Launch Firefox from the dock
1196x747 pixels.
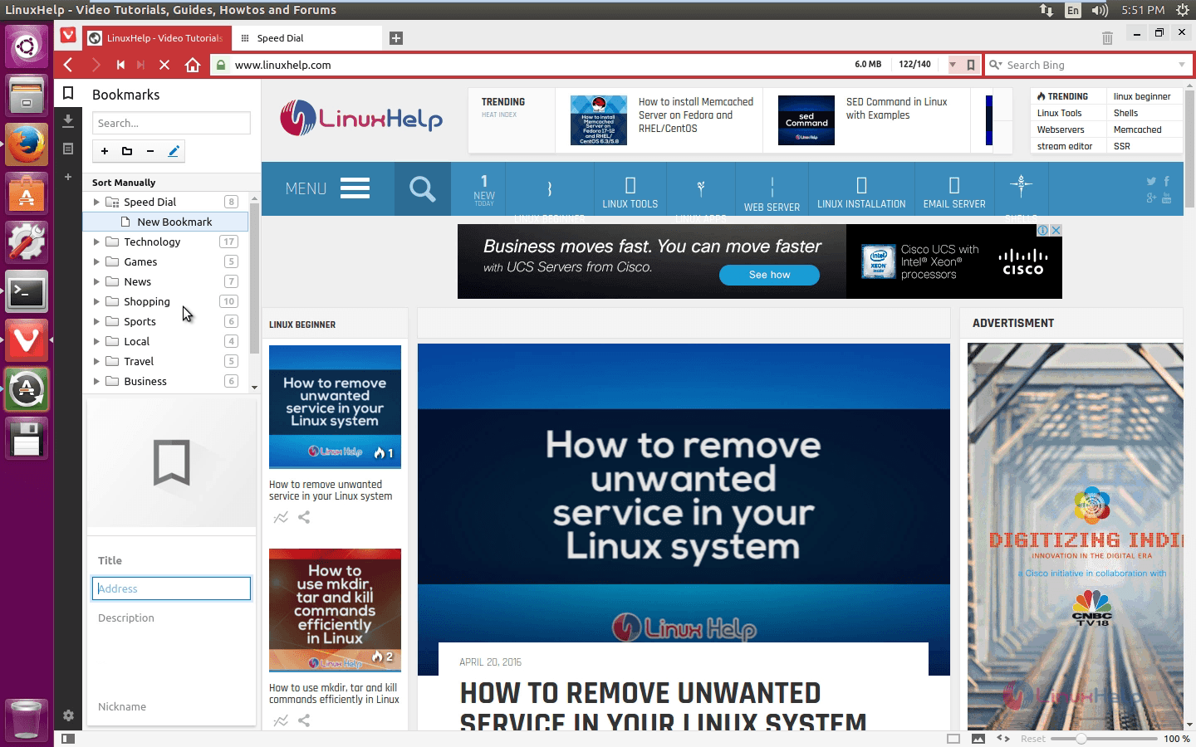pos(27,144)
